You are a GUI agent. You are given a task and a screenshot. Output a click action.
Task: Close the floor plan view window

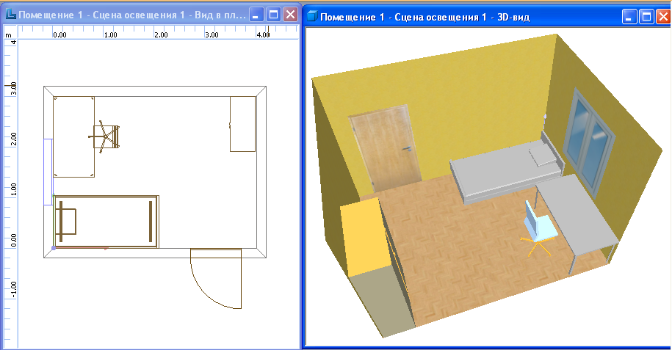tap(291, 15)
